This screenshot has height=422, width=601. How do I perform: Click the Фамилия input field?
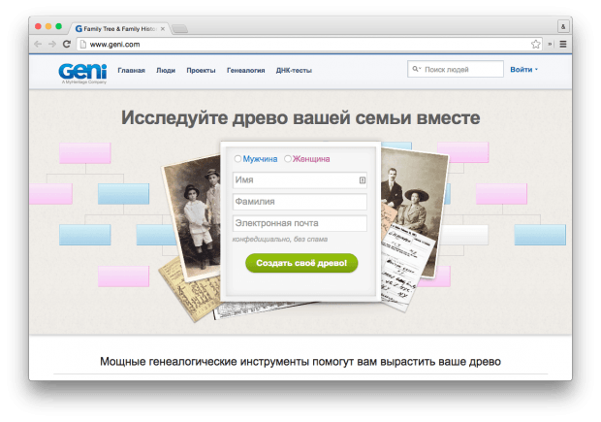[x=299, y=202]
